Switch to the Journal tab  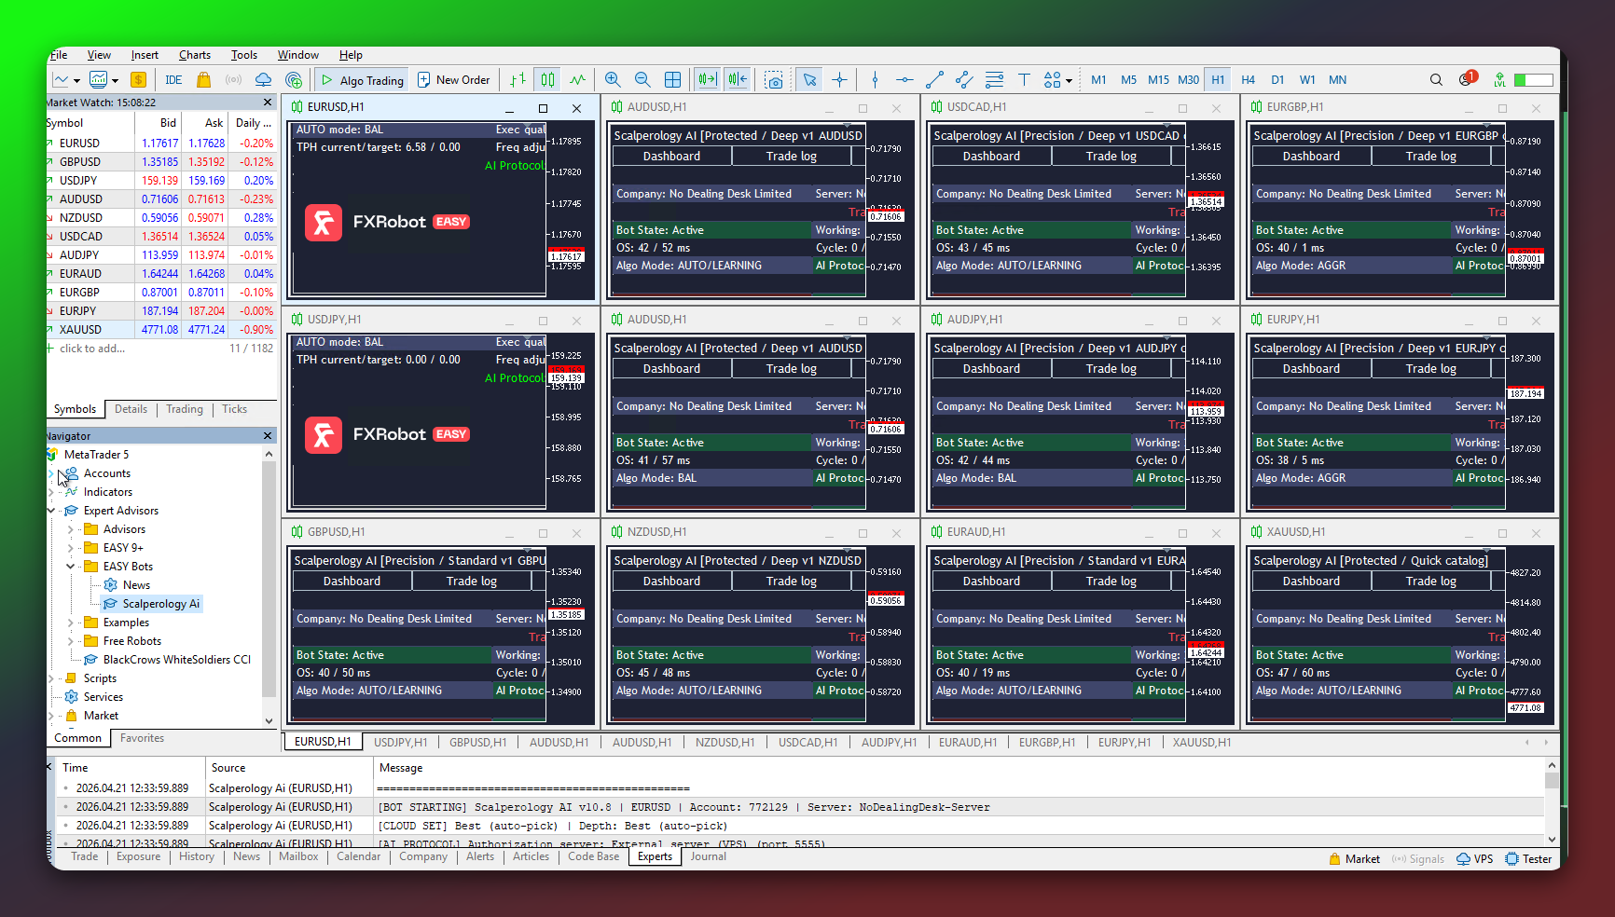click(x=708, y=856)
